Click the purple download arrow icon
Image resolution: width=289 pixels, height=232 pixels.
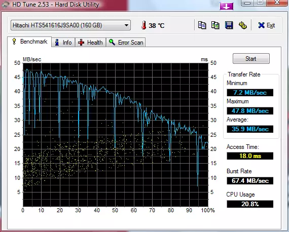coord(227,6)
